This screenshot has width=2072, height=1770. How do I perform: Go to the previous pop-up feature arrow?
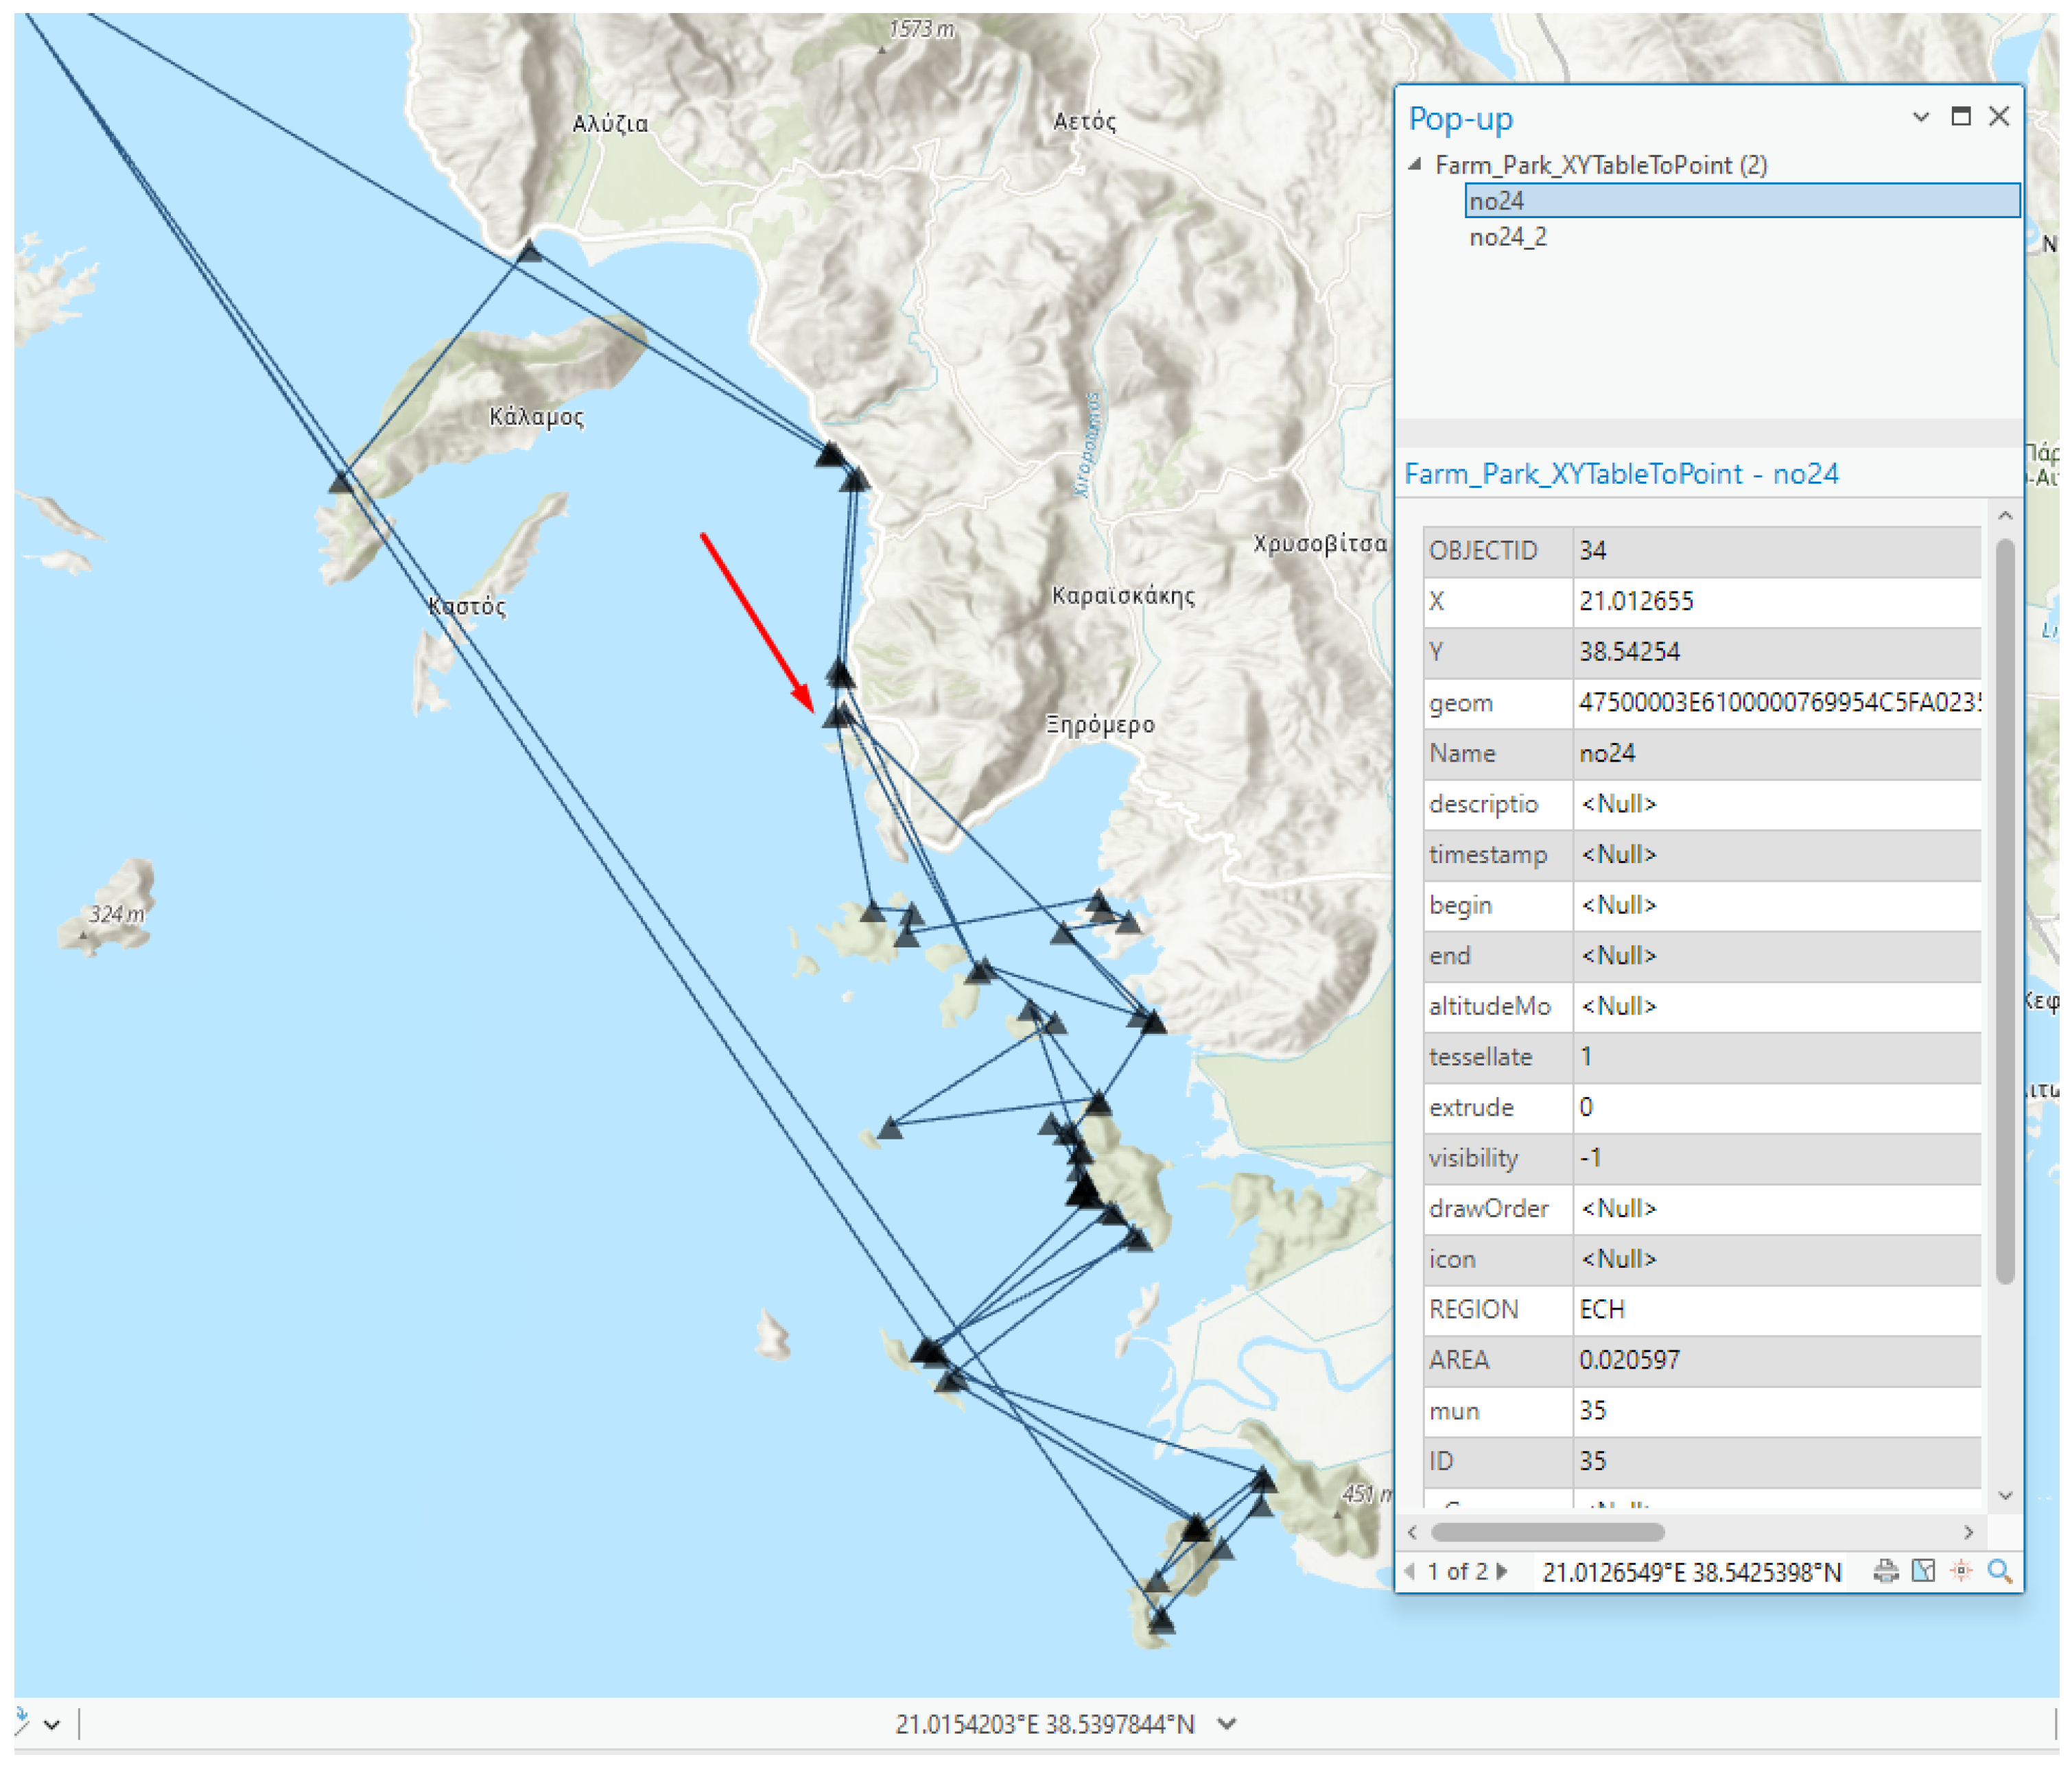(1411, 1571)
